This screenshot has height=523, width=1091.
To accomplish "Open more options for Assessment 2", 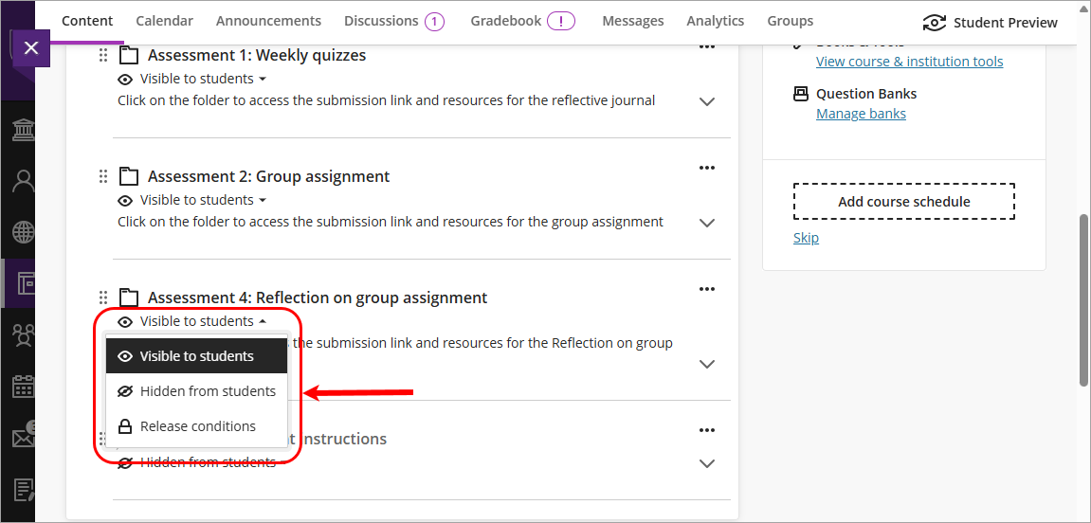I will pyautogui.click(x=707, y=168).
